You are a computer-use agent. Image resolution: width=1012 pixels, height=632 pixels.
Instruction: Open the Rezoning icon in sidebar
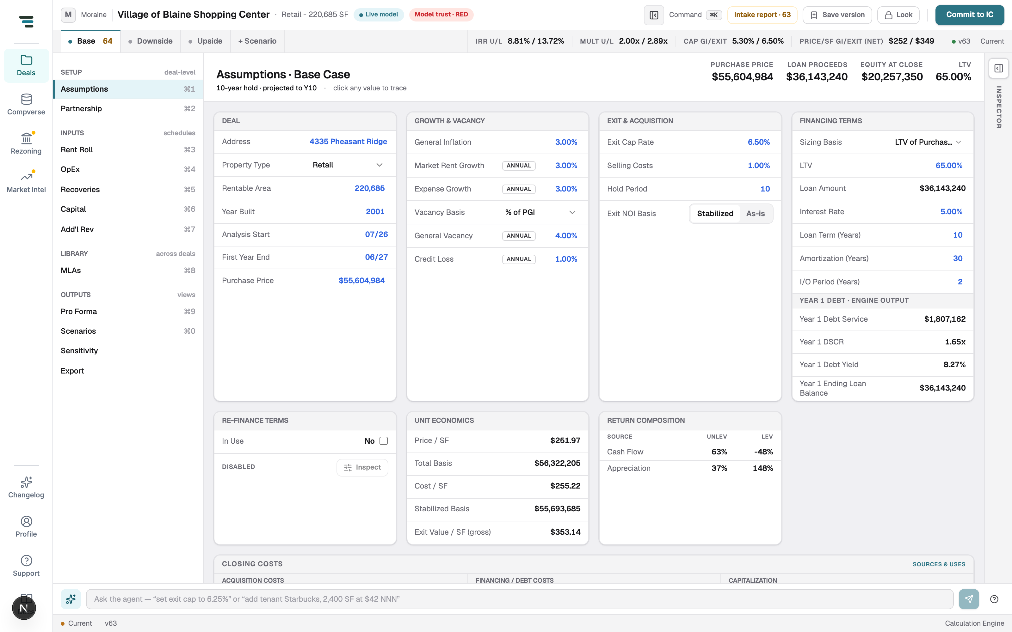click(26, 138)
